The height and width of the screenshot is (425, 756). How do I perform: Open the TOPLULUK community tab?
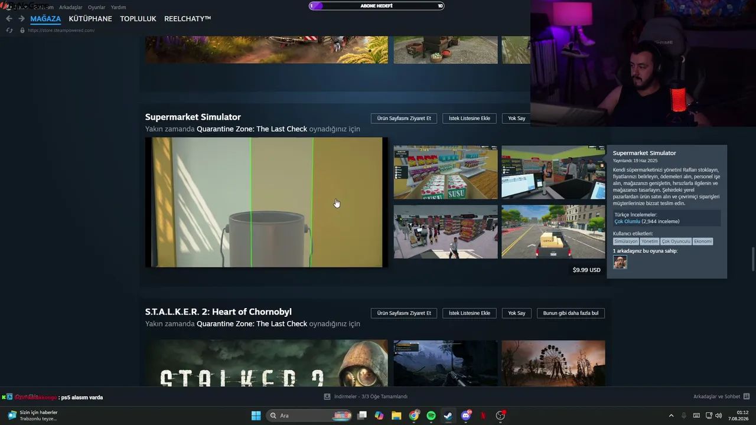pyautogui.click(x=138, y=19)
